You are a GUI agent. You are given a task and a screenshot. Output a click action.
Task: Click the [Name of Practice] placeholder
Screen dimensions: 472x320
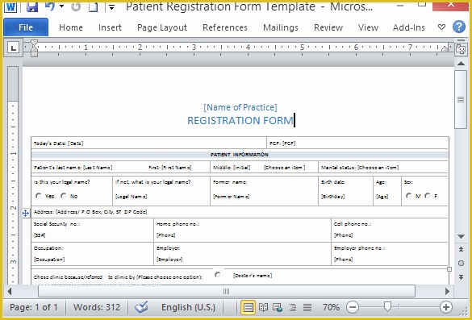pos(240,107)
